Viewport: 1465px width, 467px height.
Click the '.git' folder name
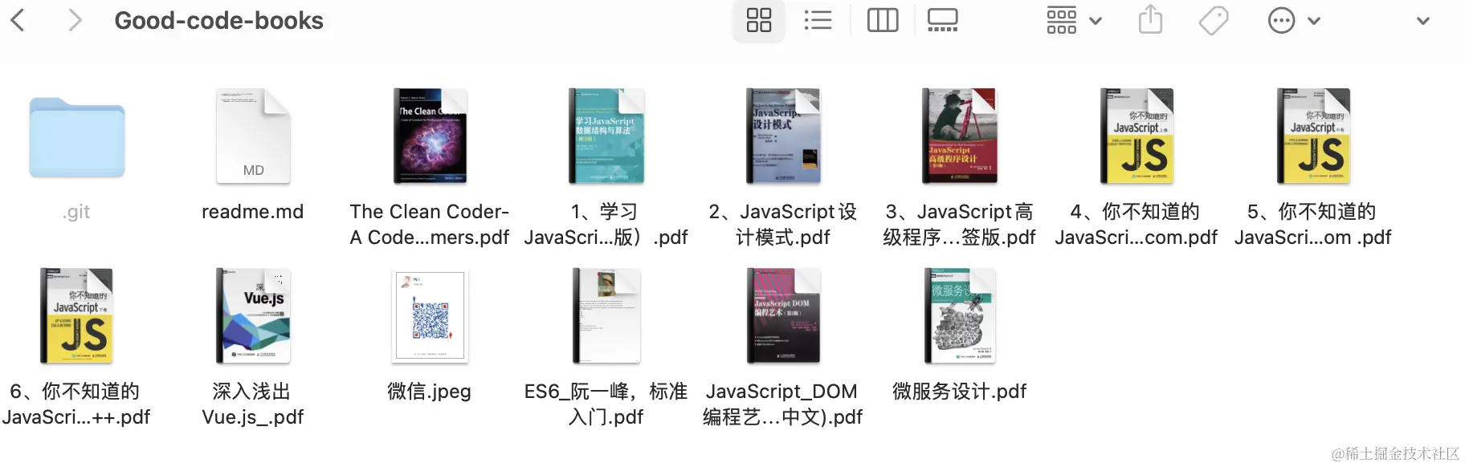[76, 212]
